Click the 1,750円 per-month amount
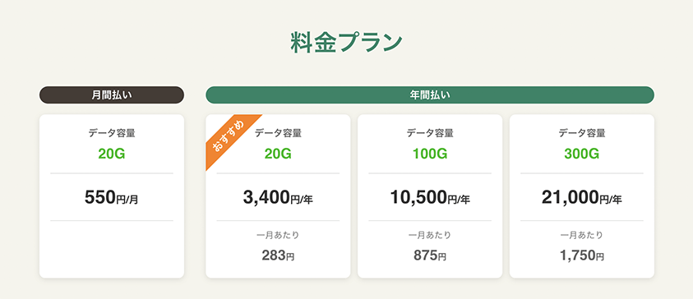The height and width of the screenshot is (299, 693). [x=582, y=255]
